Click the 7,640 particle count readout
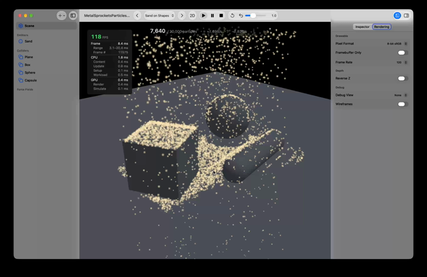 click(x=157, y=31)
